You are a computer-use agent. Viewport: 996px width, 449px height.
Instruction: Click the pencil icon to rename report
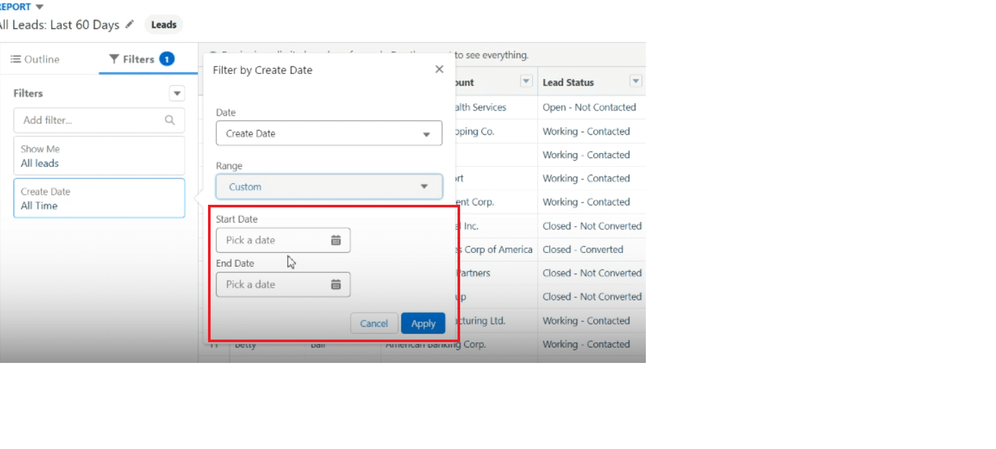130,24
